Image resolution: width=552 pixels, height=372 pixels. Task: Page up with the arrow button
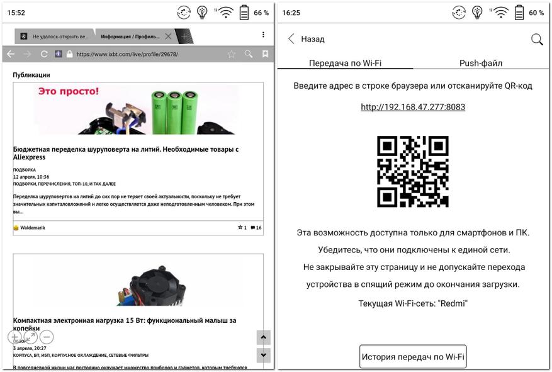point(263,337)
